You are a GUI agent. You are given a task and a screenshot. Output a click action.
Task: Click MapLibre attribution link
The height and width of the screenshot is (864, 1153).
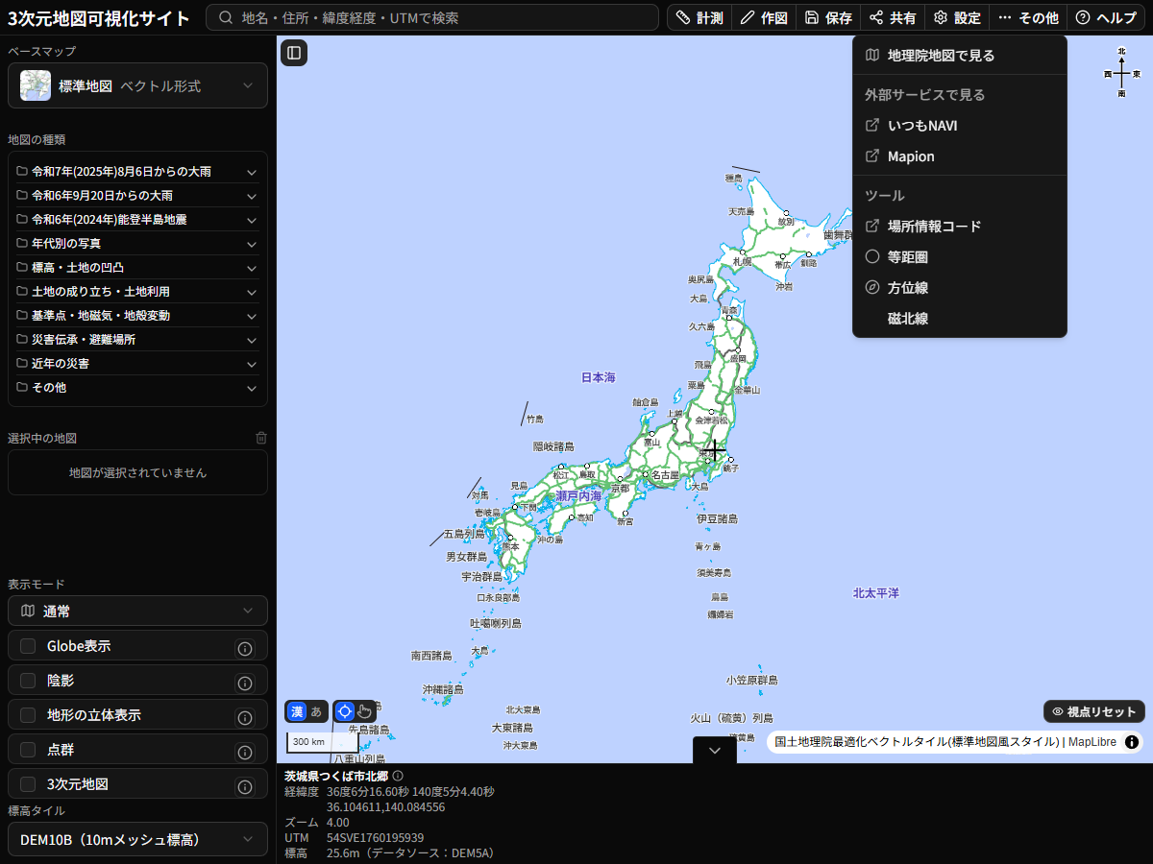1092,742
